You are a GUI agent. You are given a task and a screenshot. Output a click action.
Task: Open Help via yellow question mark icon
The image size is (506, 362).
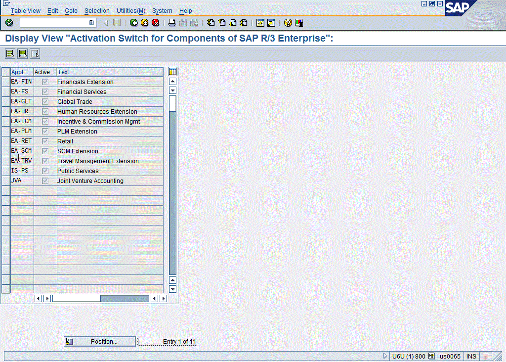click(x=288, y=23)
